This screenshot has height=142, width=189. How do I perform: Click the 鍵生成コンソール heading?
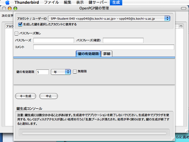(29, 109)
